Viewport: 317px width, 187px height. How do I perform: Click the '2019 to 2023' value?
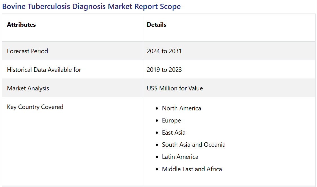(x=164, y=70)
